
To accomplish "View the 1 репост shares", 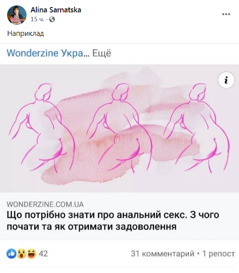I will (219, 253).
